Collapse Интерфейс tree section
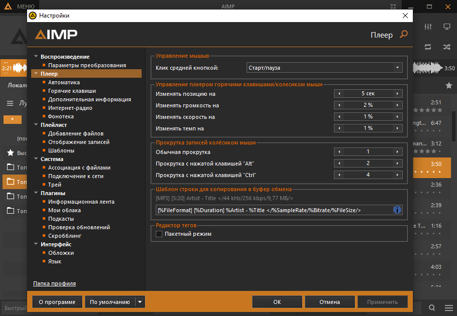The height and width of the screenshot is (316, 457). pos(36,244)
